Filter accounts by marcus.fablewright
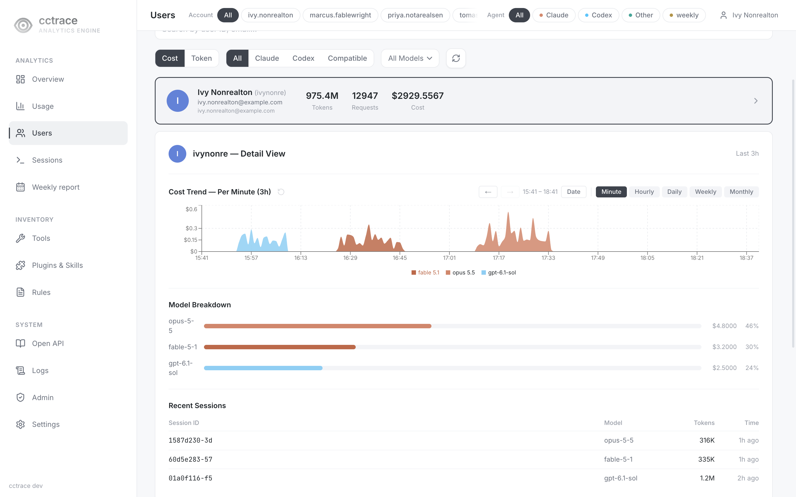 340,15
